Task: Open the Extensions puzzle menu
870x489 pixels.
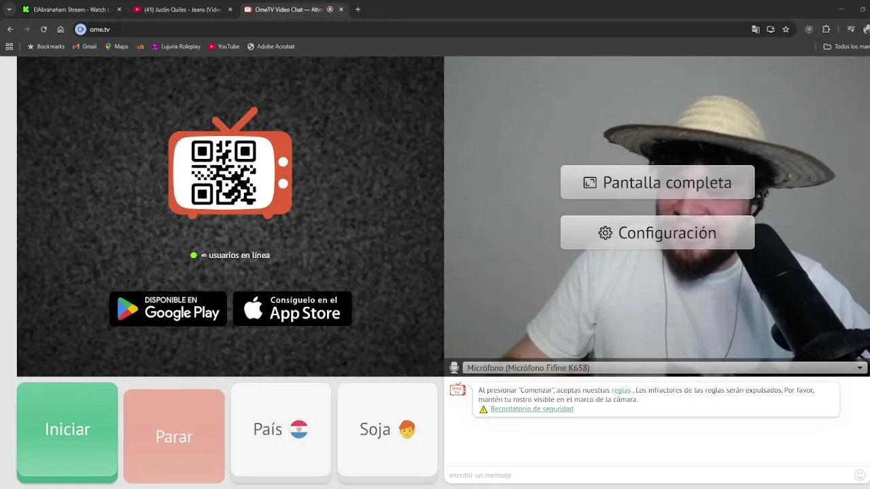Action: coord(826,29)
